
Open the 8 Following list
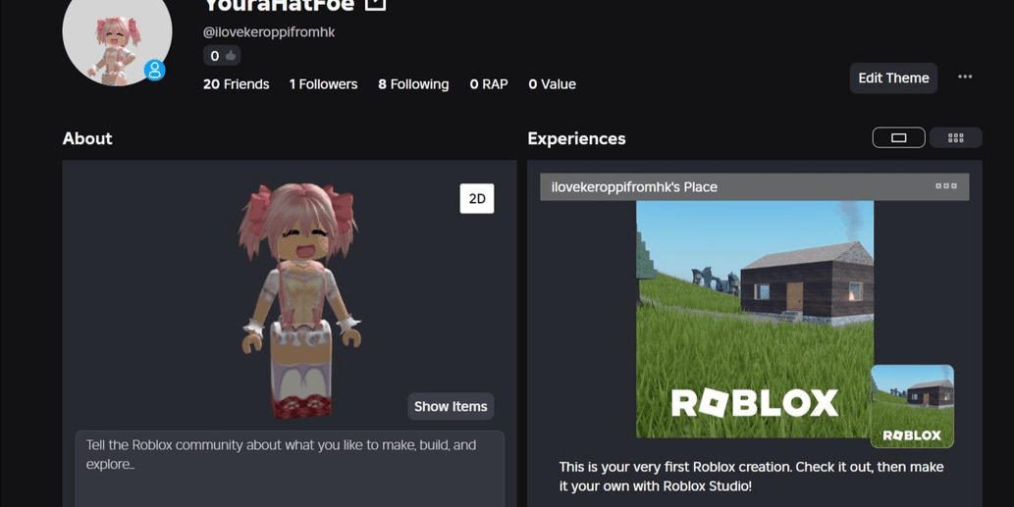[x=413, y=84]
